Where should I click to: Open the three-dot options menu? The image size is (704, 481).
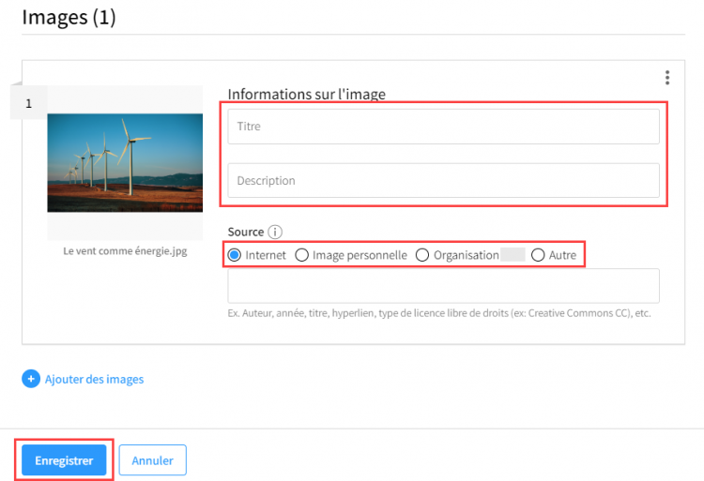(x=667, y=78)
